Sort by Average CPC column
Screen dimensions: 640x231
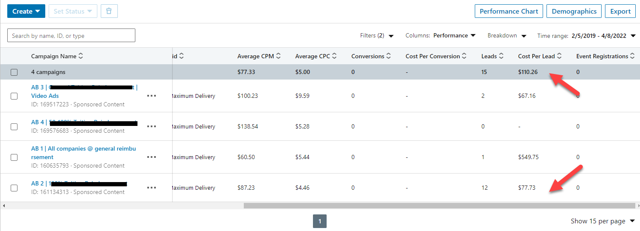[334, 56]
